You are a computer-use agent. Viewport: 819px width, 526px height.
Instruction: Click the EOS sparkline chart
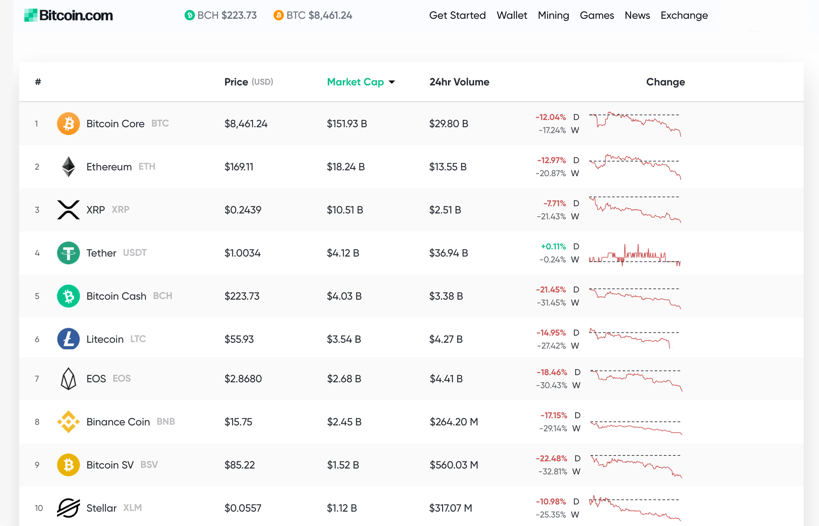636,380
